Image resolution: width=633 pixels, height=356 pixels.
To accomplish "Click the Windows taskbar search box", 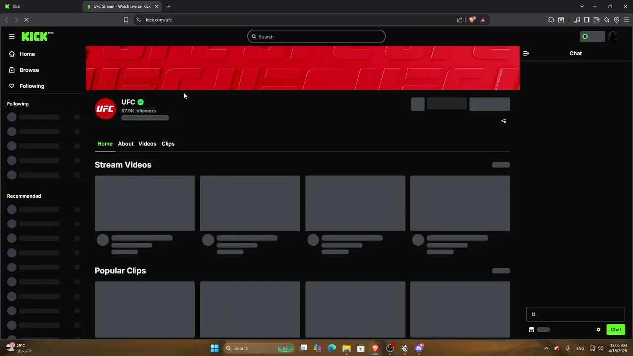I will coord(259,348).
